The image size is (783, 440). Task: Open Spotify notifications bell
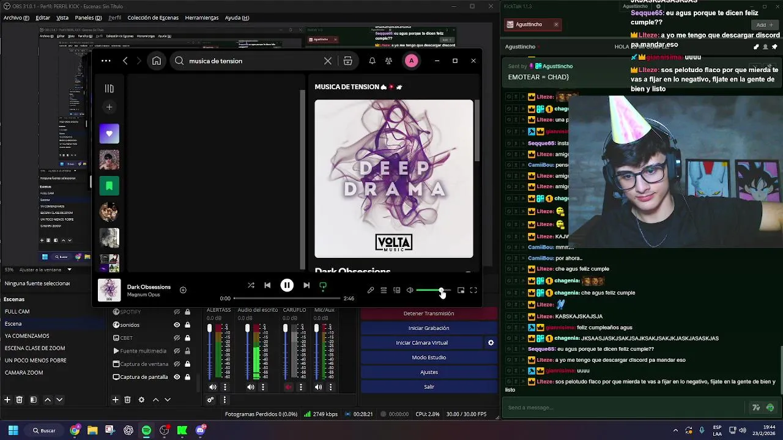click(372, 61)
